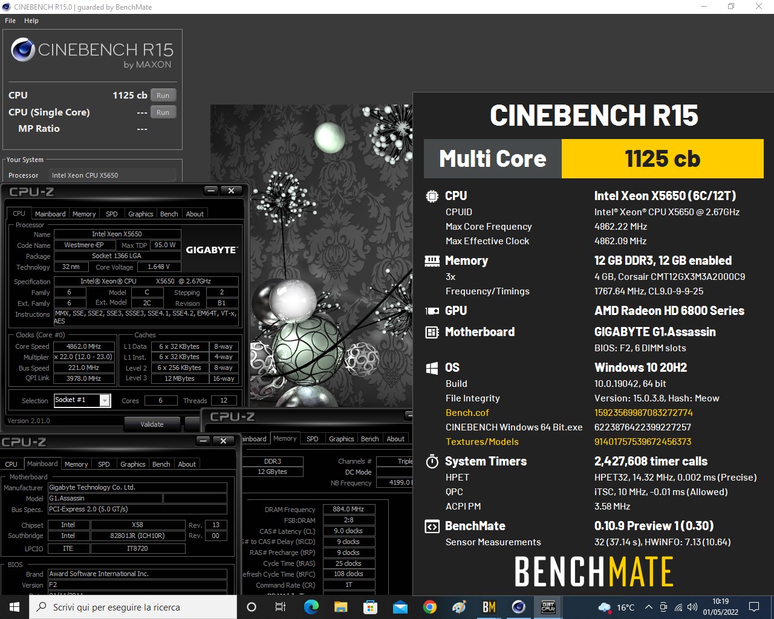Launch Google Chrome from the taskbar

[x=429, y=607]
